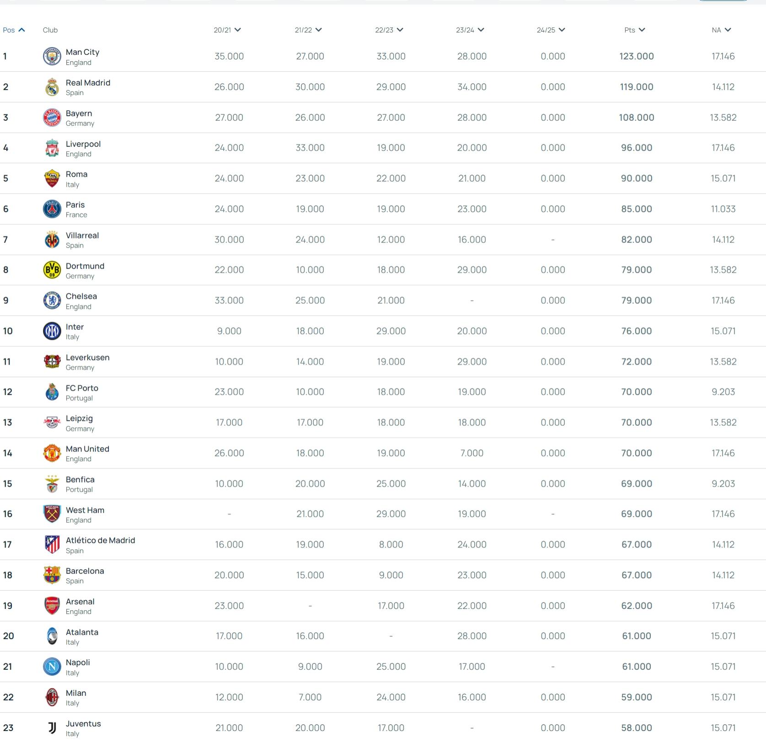The width and height of the screenshot is (766, 742).
Task: Open the Atlético de Madrid club link
Action: [100, 540]
